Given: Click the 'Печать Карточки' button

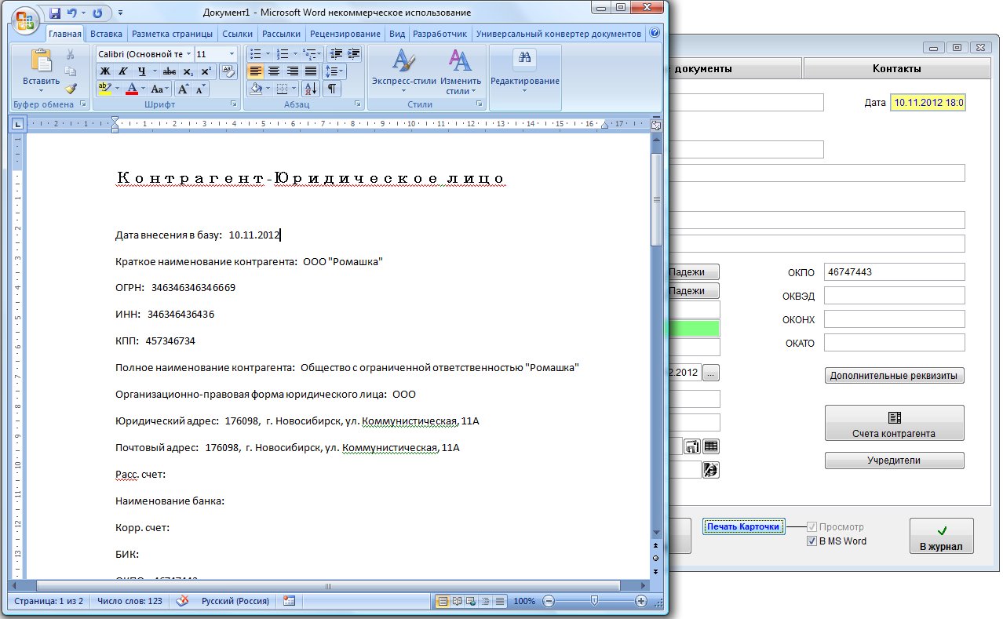Looking at the screenshot, I should click(743, 526).
